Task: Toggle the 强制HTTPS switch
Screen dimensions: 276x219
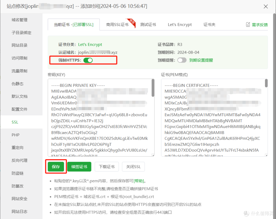Action: [x=88, y=60]
